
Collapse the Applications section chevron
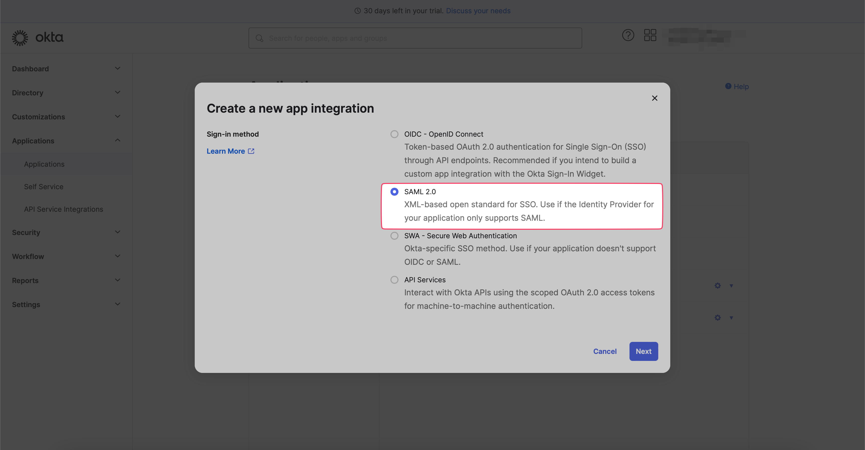tap(118, 140)
